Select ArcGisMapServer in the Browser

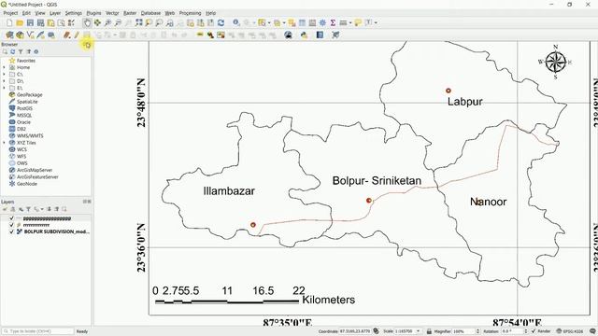click(35, 170)
